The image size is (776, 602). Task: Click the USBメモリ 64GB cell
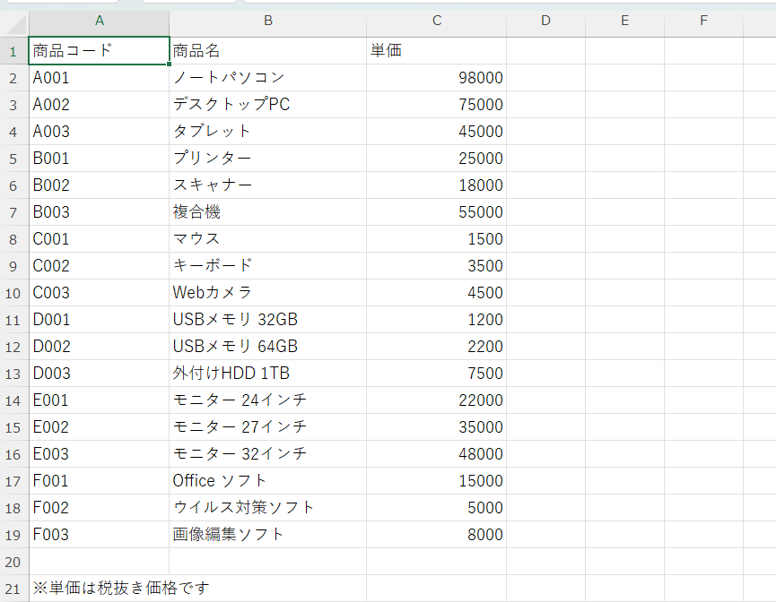coord(267,346)
